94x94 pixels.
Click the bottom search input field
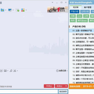coord(29,91)
